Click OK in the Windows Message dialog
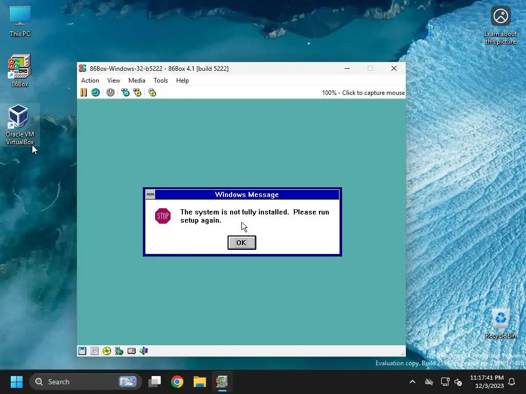 (x=241, y=243)
